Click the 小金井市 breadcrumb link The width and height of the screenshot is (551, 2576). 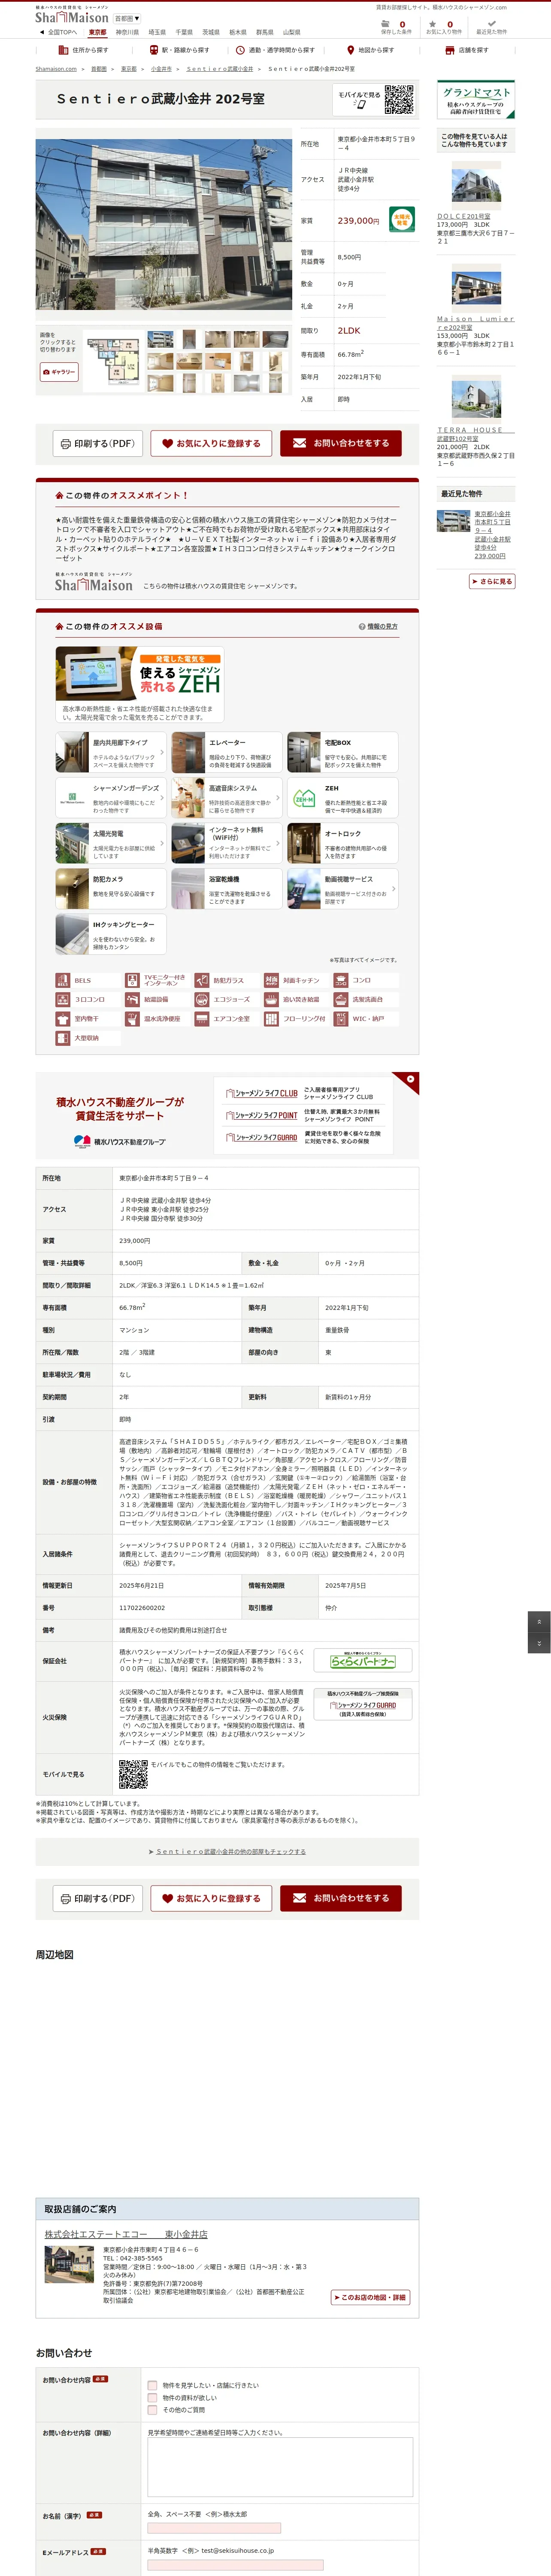[x=161, y=69]
